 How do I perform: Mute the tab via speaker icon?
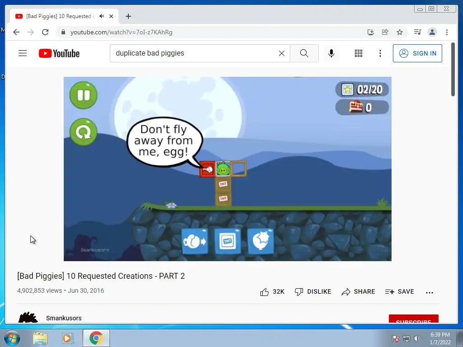pyautogui.click(x=102, y=16)
